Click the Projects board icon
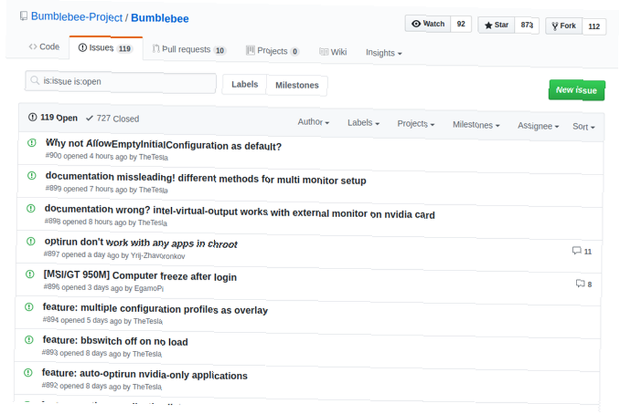 click(x=250, y=50)
